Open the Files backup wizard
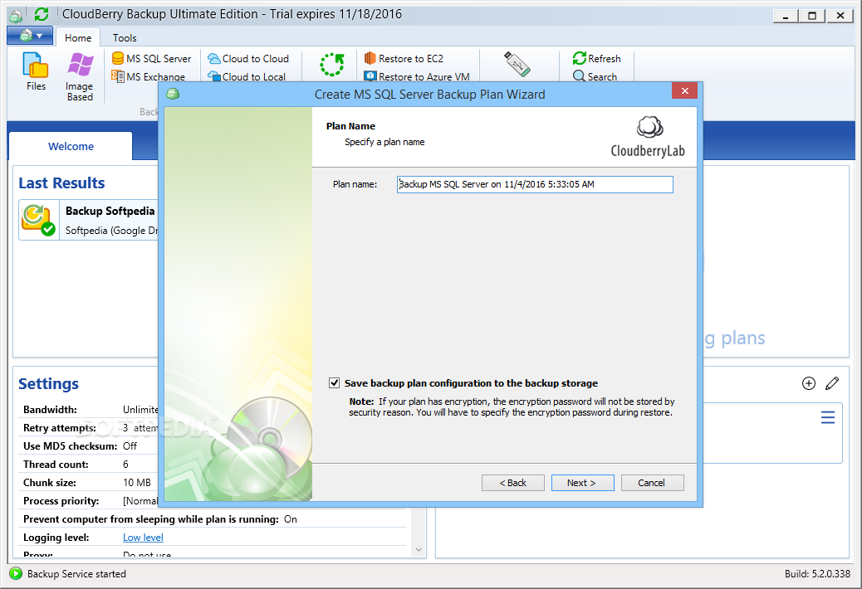The height and width of the screenshot is (589, 862). click(36, 71)
